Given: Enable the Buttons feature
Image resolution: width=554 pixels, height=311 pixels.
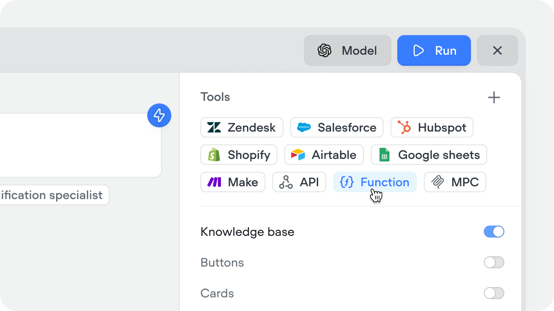Looking at the screenshot, I should (x=494, y=262).
